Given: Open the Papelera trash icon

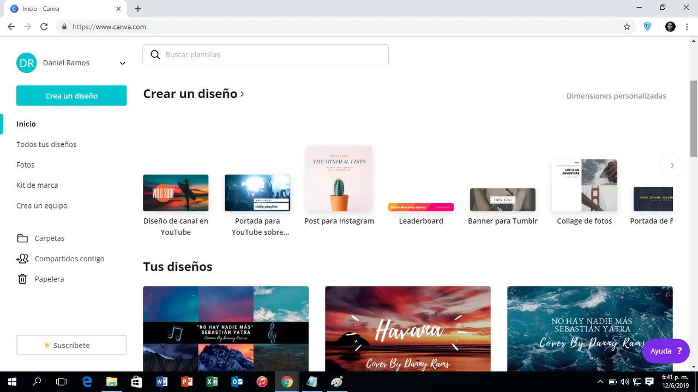Looking at the screenshot, I should (x=22, y=279).
